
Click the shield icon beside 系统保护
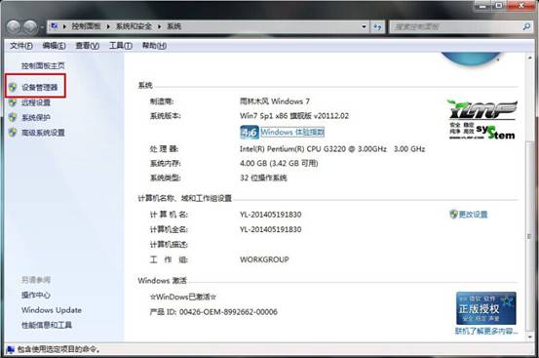pyautogui.click(x=13, y=118)
